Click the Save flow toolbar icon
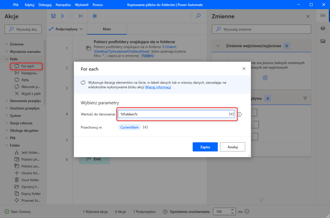Viewport: 330px width, 218px height. 54,16
